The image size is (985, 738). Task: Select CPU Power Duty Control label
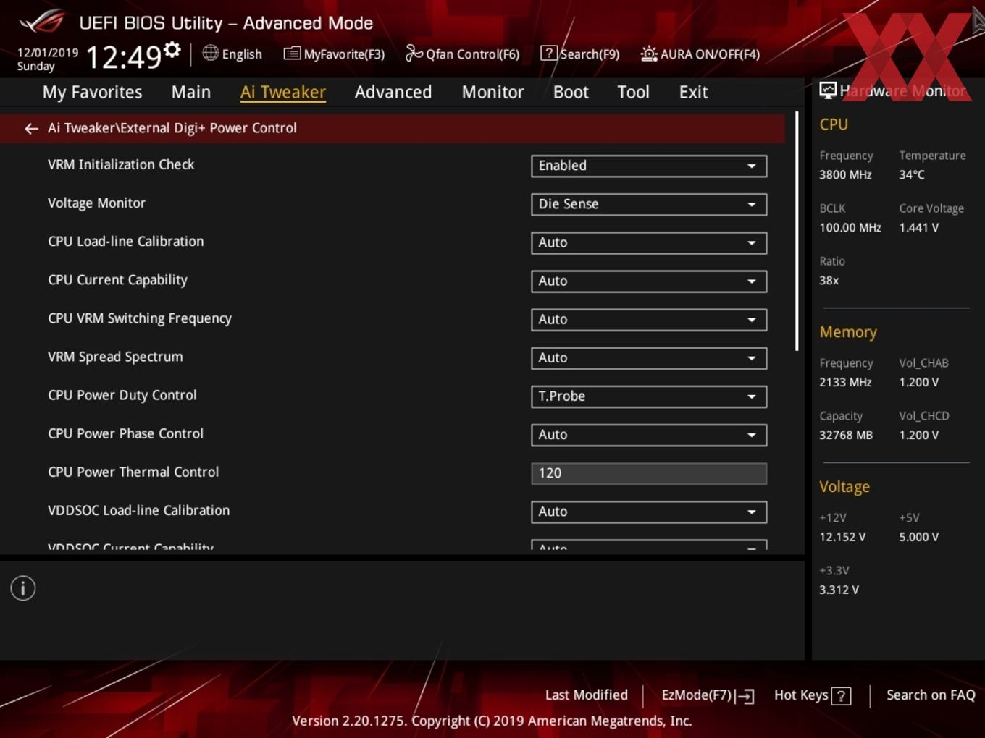(122, 395)
